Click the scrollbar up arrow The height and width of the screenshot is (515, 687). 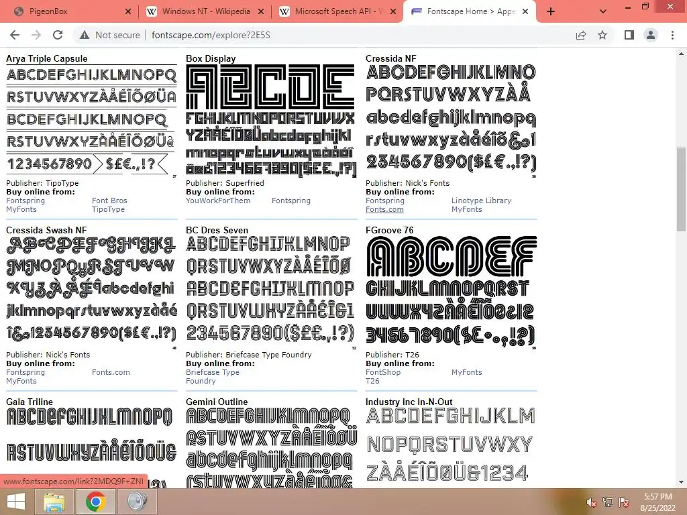click(681, 54)
